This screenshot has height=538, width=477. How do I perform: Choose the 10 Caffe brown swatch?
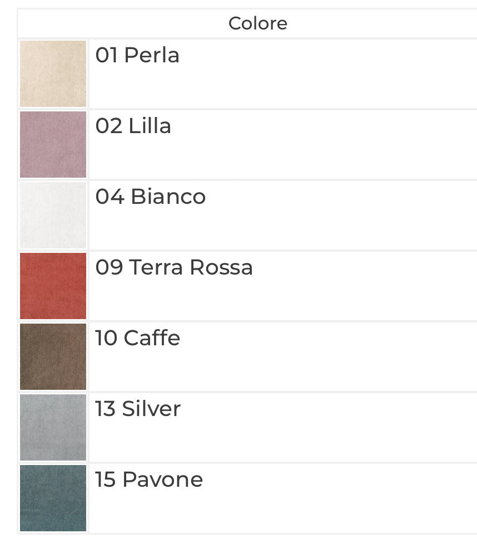pyautogui.click(x=53, y=356)
